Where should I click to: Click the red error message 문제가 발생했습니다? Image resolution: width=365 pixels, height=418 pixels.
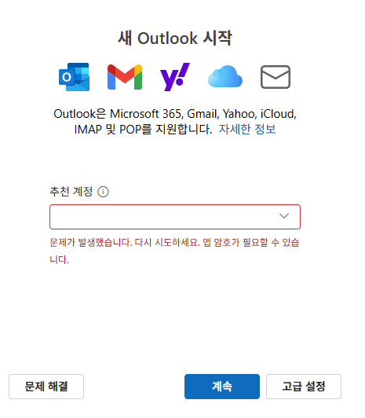pyautogui.click(x=174, y=251)
